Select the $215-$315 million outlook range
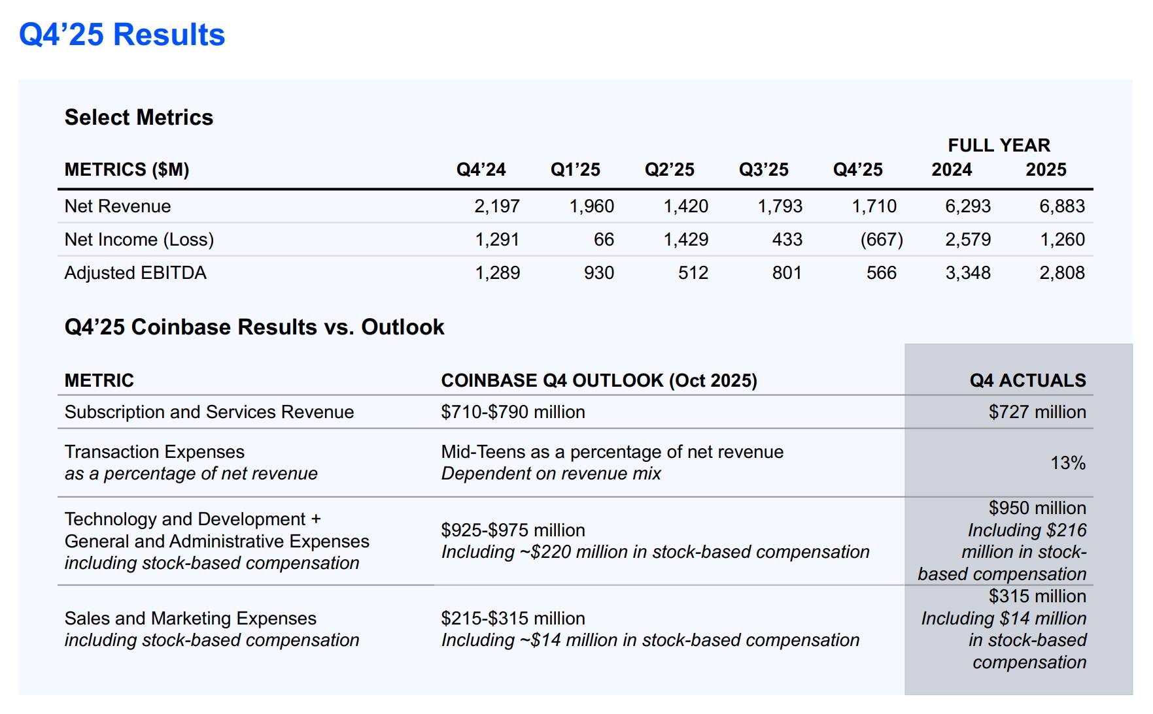The height and width of the screenshot is (714, 1153). tap(513, 618)
